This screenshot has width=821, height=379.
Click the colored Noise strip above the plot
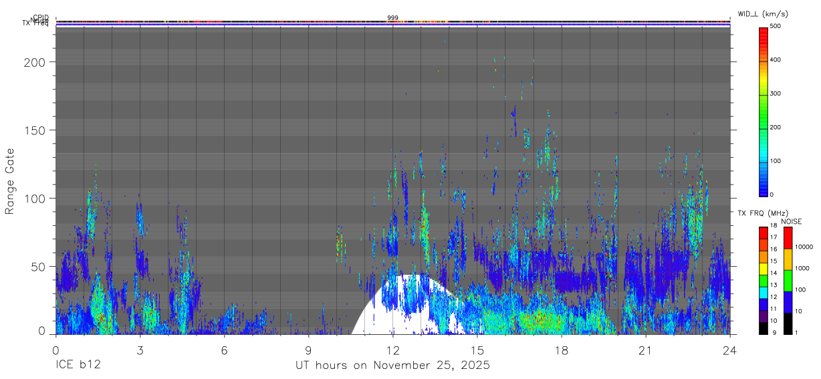(x=392, y=21)
